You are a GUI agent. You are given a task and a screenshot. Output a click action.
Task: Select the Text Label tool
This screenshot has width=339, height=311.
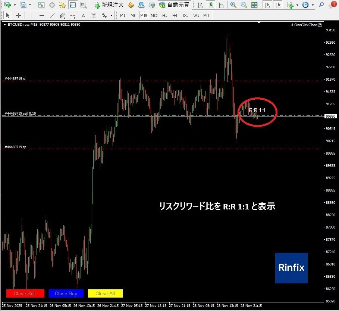(94, 15)
